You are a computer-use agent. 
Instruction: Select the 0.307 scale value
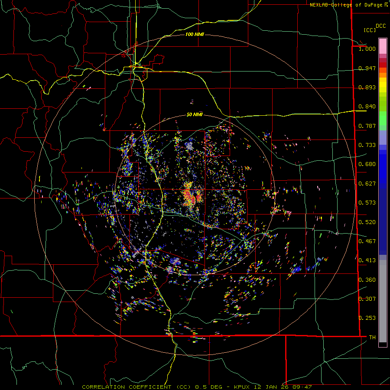tap(367, 299)
